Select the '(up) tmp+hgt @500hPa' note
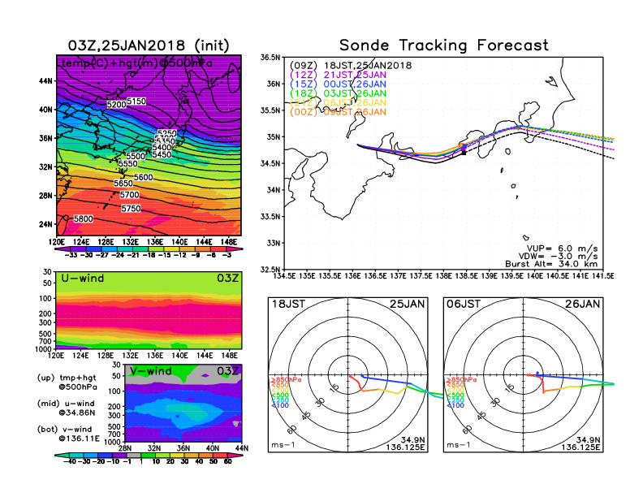 pyautogui.click(x=67, y=382)
